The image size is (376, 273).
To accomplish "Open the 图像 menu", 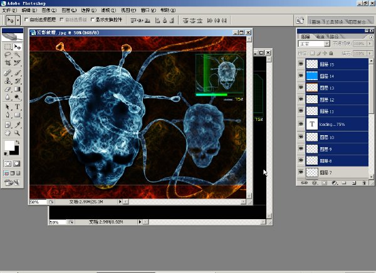I will [x=49, y=10].
